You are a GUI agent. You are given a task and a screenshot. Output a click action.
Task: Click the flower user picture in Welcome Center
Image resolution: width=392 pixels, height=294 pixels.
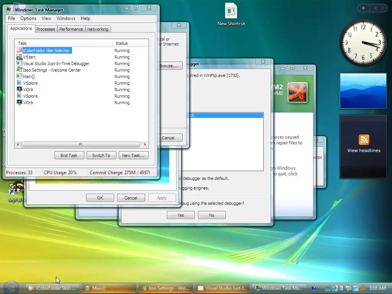(x=297, y=93)
